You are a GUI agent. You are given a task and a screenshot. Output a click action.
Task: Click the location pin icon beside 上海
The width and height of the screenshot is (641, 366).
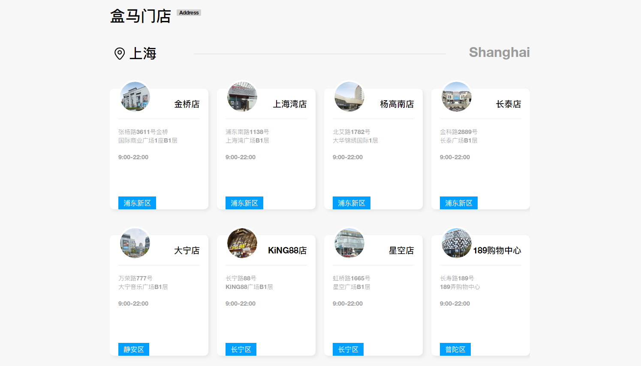[120, 54]
